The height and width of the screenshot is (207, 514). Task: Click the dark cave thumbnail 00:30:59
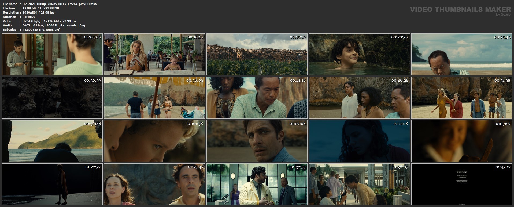52,98
